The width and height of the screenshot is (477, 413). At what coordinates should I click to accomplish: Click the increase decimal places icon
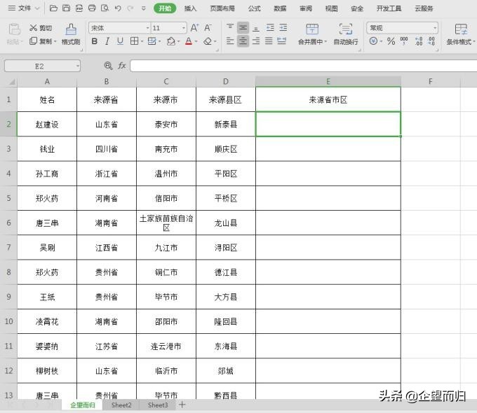click(419, 41)
